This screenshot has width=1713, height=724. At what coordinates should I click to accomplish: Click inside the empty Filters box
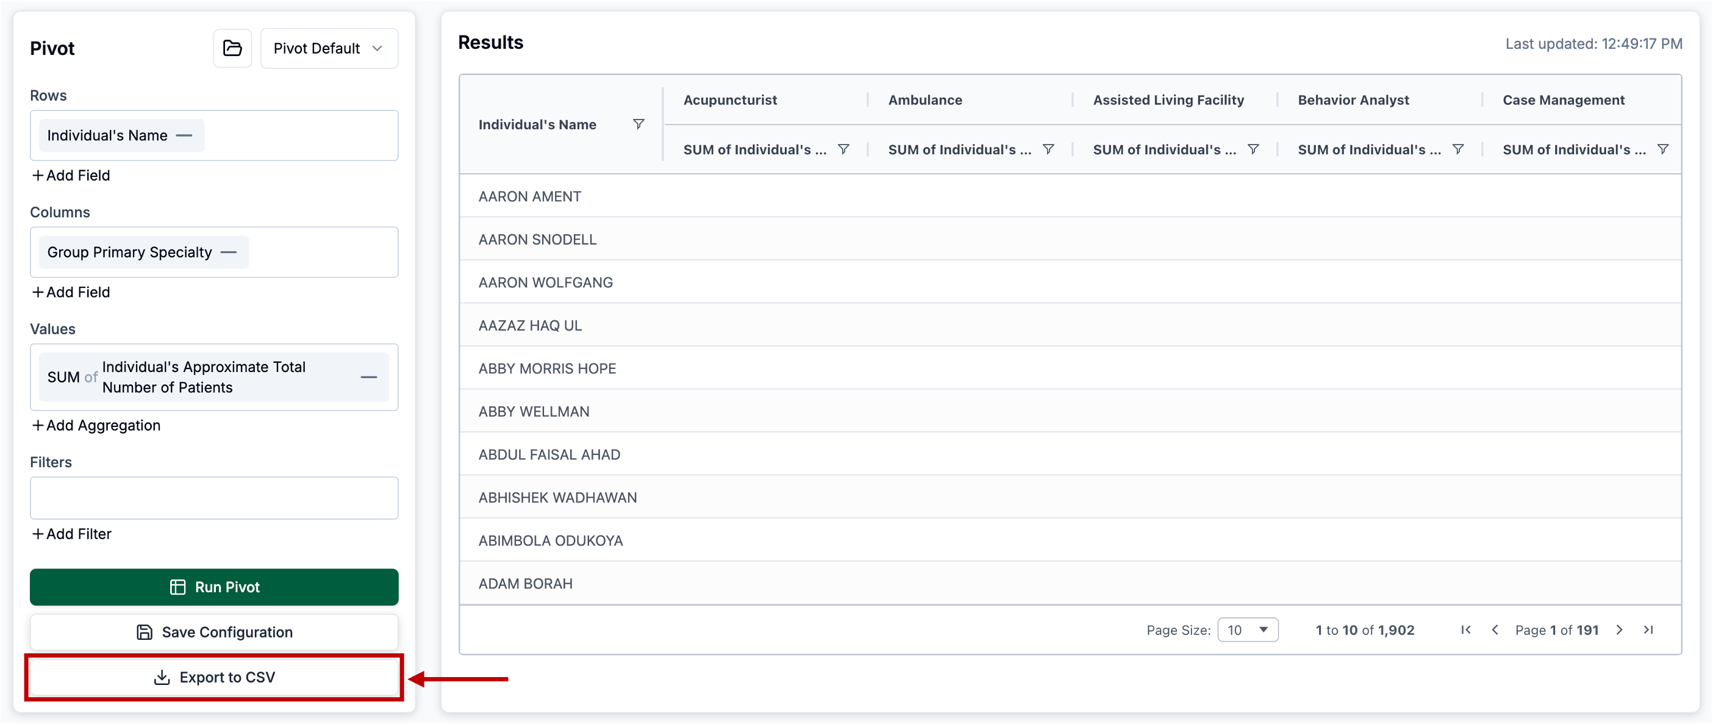pyautogui.click(x=213, y=498)
